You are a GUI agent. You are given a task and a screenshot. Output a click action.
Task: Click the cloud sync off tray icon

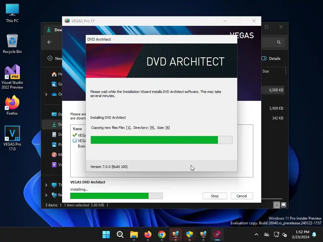267,234
